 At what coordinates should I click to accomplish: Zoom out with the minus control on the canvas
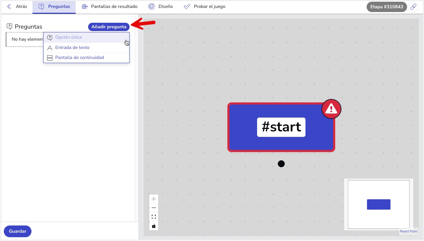coord(153,208)
